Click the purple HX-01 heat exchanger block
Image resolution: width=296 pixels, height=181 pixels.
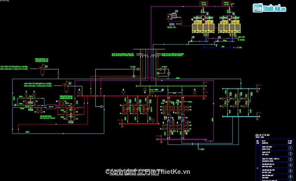click(50, 106)
